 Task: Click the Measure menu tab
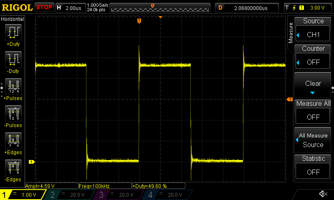[x=291, y=33]
